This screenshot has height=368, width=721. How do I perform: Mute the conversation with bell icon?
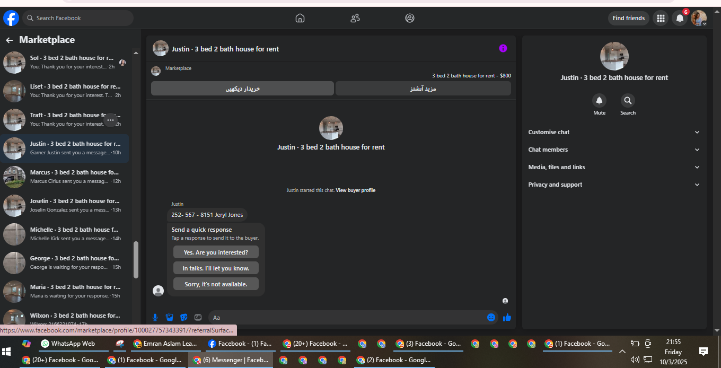(599, 100)
